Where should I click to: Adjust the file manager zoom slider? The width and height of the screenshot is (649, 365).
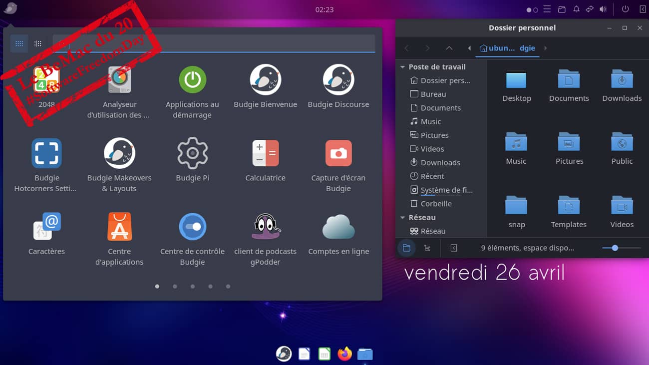(621, 248)
